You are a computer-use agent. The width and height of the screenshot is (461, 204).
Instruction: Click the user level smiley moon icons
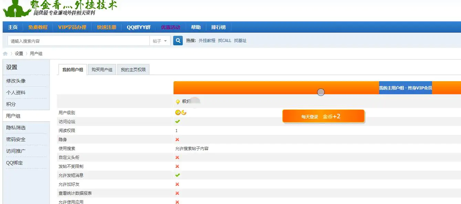tap(181, 112)
